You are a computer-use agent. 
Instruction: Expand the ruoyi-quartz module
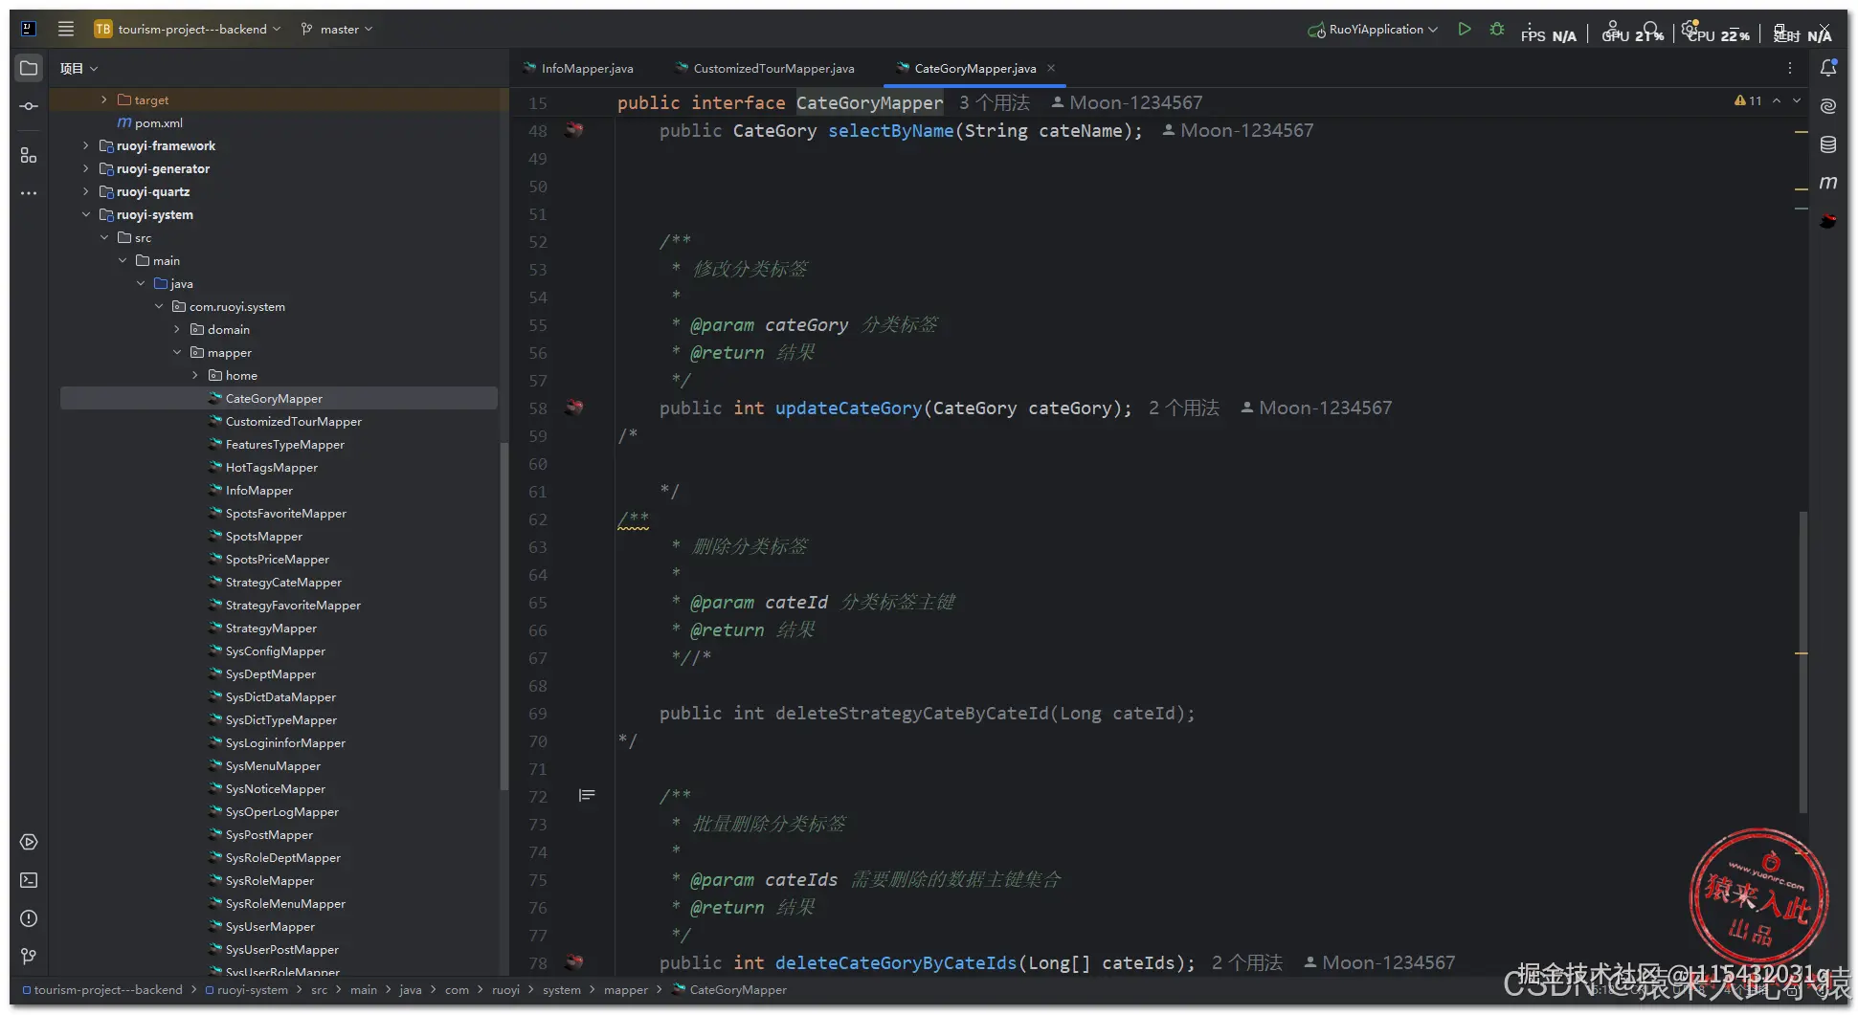pos(86,191)
